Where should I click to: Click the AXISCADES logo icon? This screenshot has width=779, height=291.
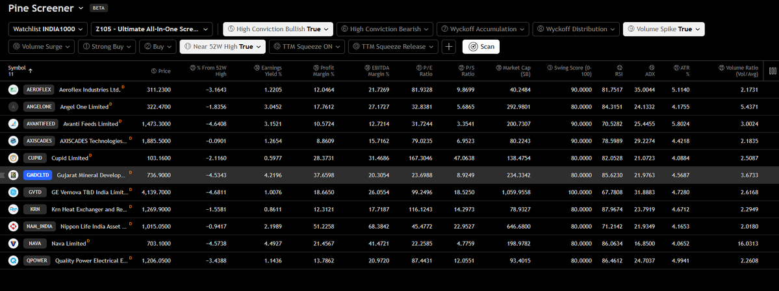[14, 141]
